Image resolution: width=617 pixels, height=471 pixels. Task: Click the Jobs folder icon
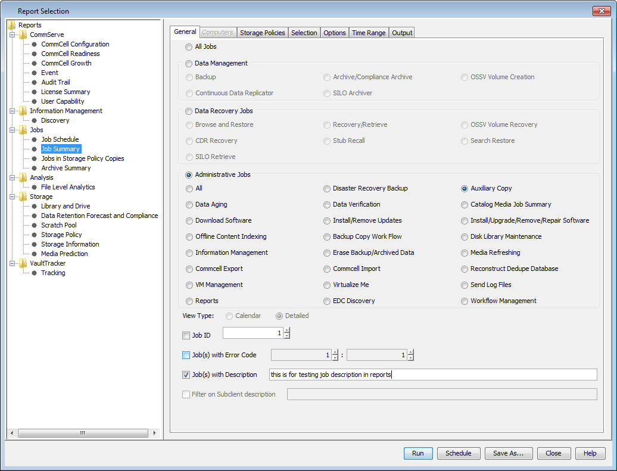[x=23, y=129]
